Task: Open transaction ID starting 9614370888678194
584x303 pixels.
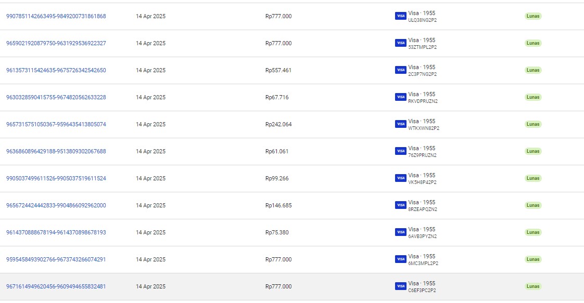Action: click(56, 232)
